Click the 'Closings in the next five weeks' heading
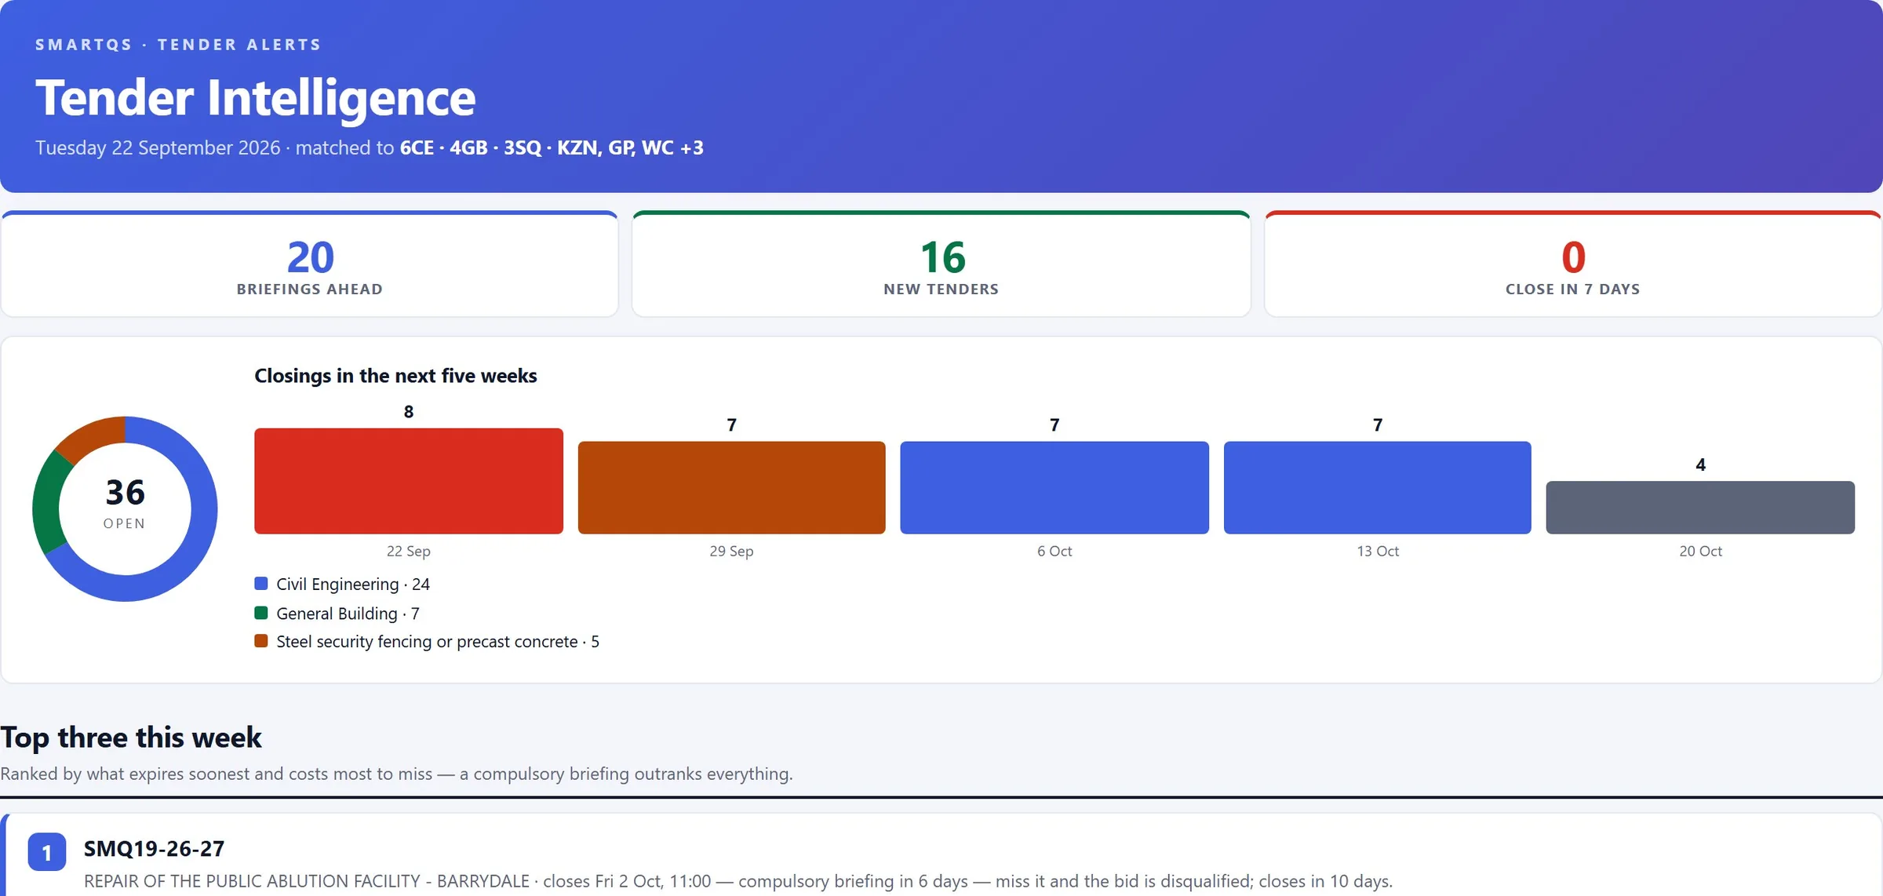This screenshot has height=896, width=1883. click(x=395, y=376)
